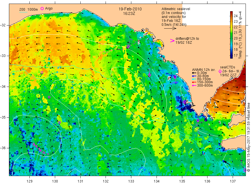The width and height of the screenshot is (252, 185).
Task: Click the 17 degree label on the color bar
Action: (x=235, y=55)
